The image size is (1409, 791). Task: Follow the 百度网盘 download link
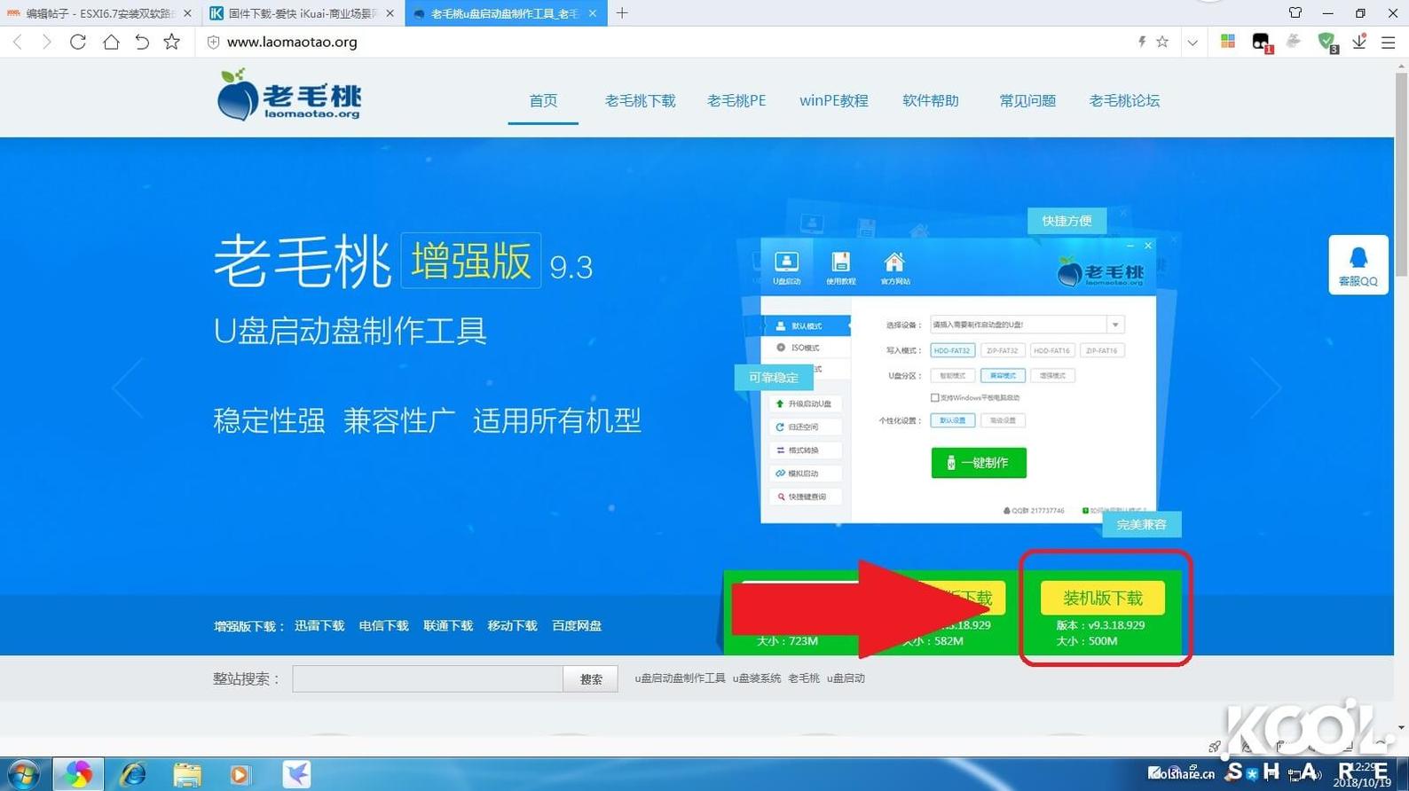(x=577, y=626)
